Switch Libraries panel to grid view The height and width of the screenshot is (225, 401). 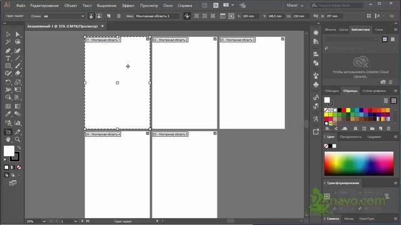[385, 39]
